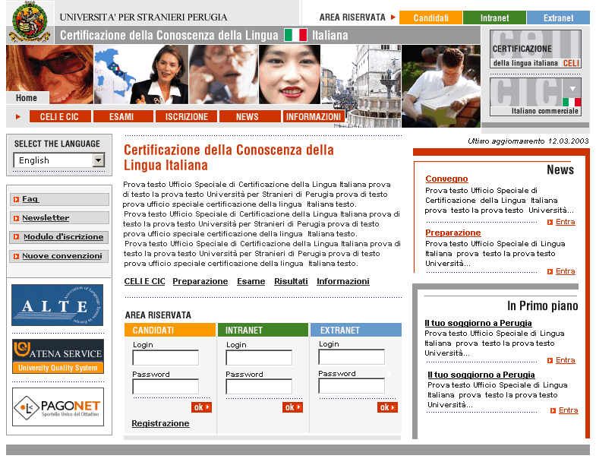Click the arrow icon beside Faq
This screenshot has height=462, width=596.
[x=16, y=199]
